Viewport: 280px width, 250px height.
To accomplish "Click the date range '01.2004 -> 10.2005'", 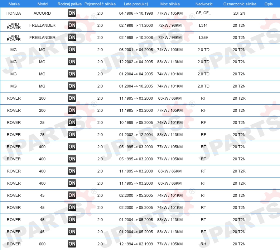I will click(x=136, y=86).
